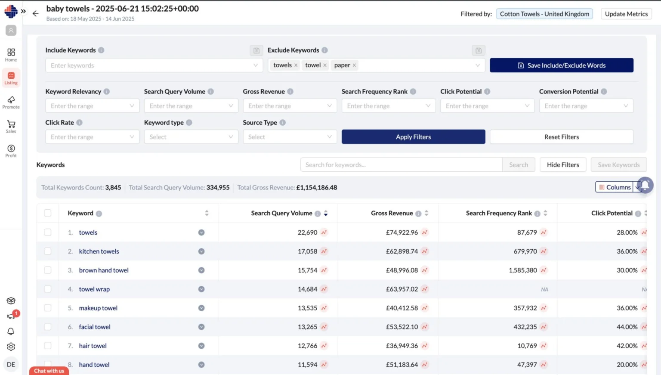This screenshot has height=375, width=661.
Task: Click the save icon above Exclude Keywords
Action: coord(478,50)
